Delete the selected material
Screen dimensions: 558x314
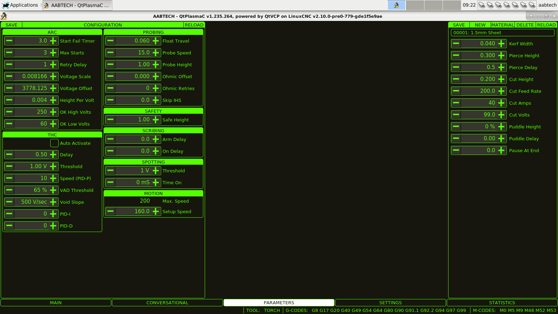(525, 25)
